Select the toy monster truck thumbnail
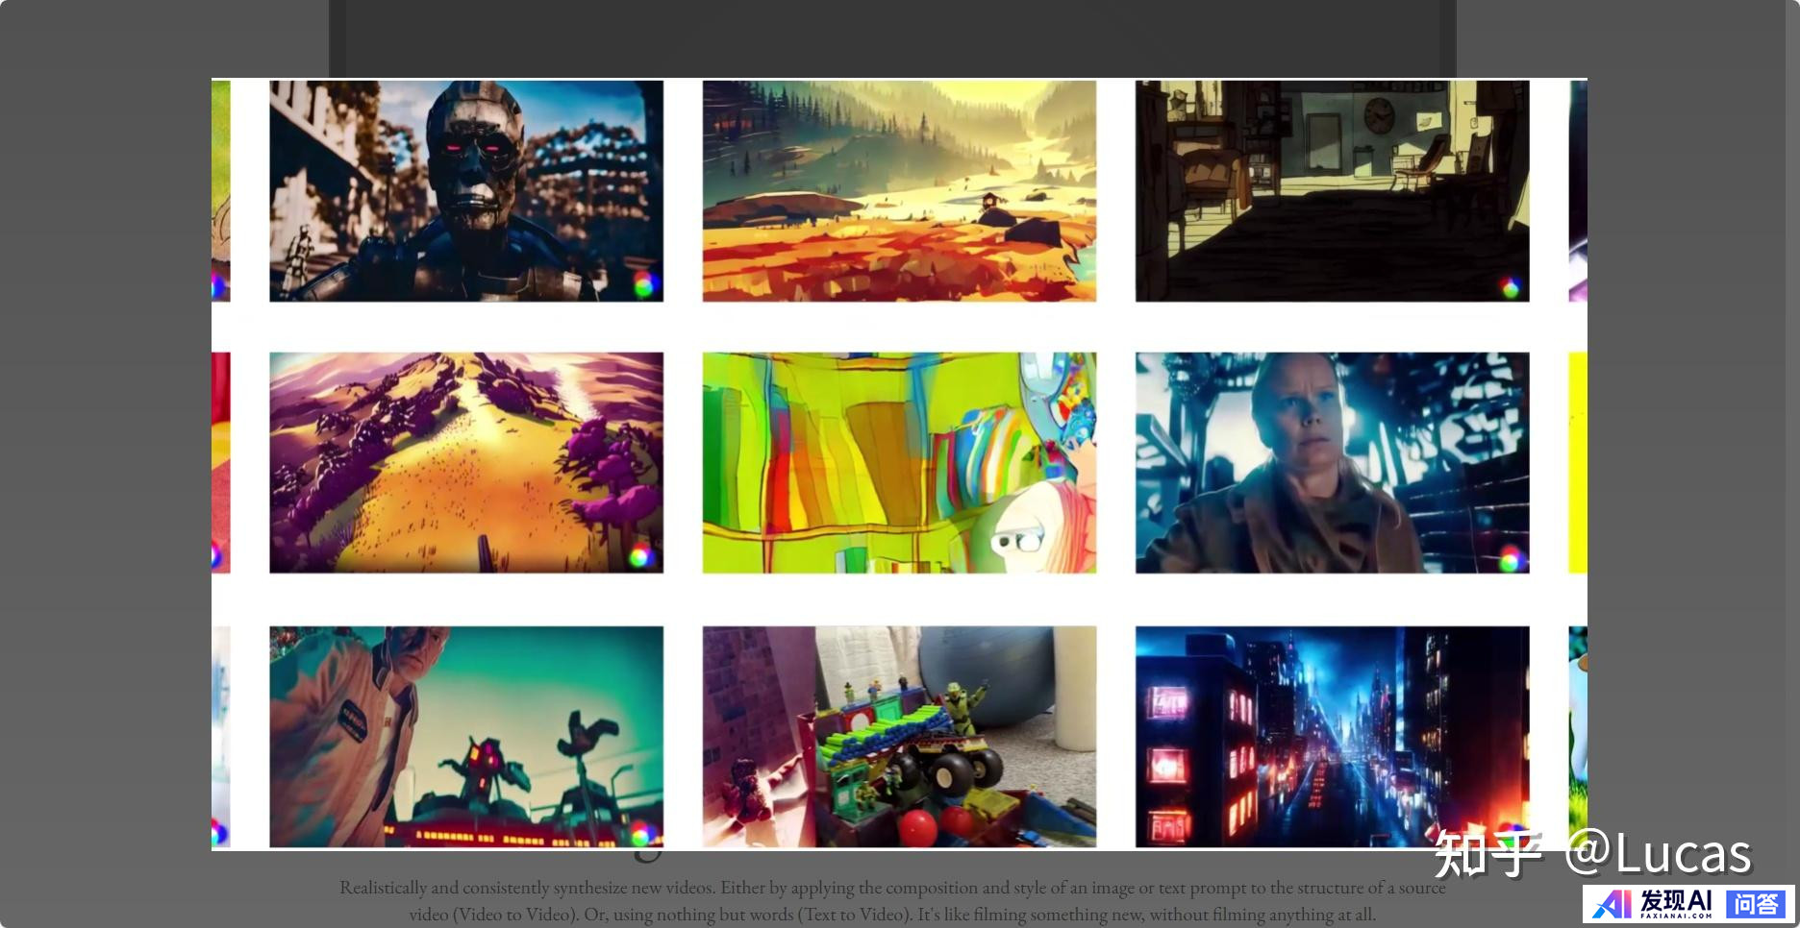The image size is (1800, 928). (x=899, y=737)
